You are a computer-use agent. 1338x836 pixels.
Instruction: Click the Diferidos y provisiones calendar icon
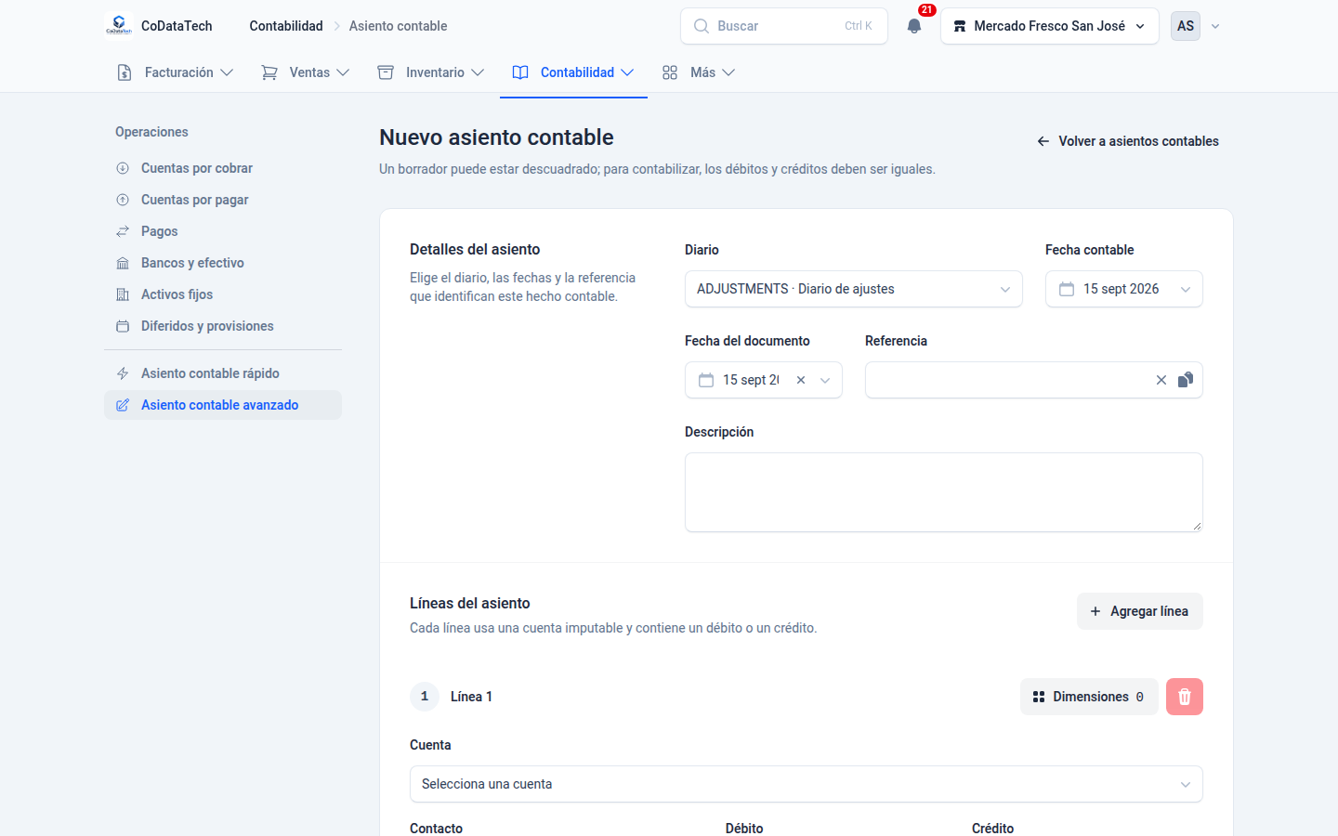point(123,326)
